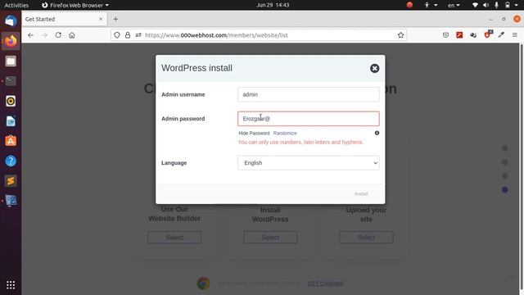Open a new browser tab

115,19
